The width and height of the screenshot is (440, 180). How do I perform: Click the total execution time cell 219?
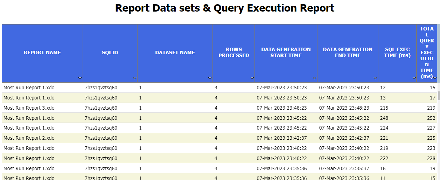431,108
